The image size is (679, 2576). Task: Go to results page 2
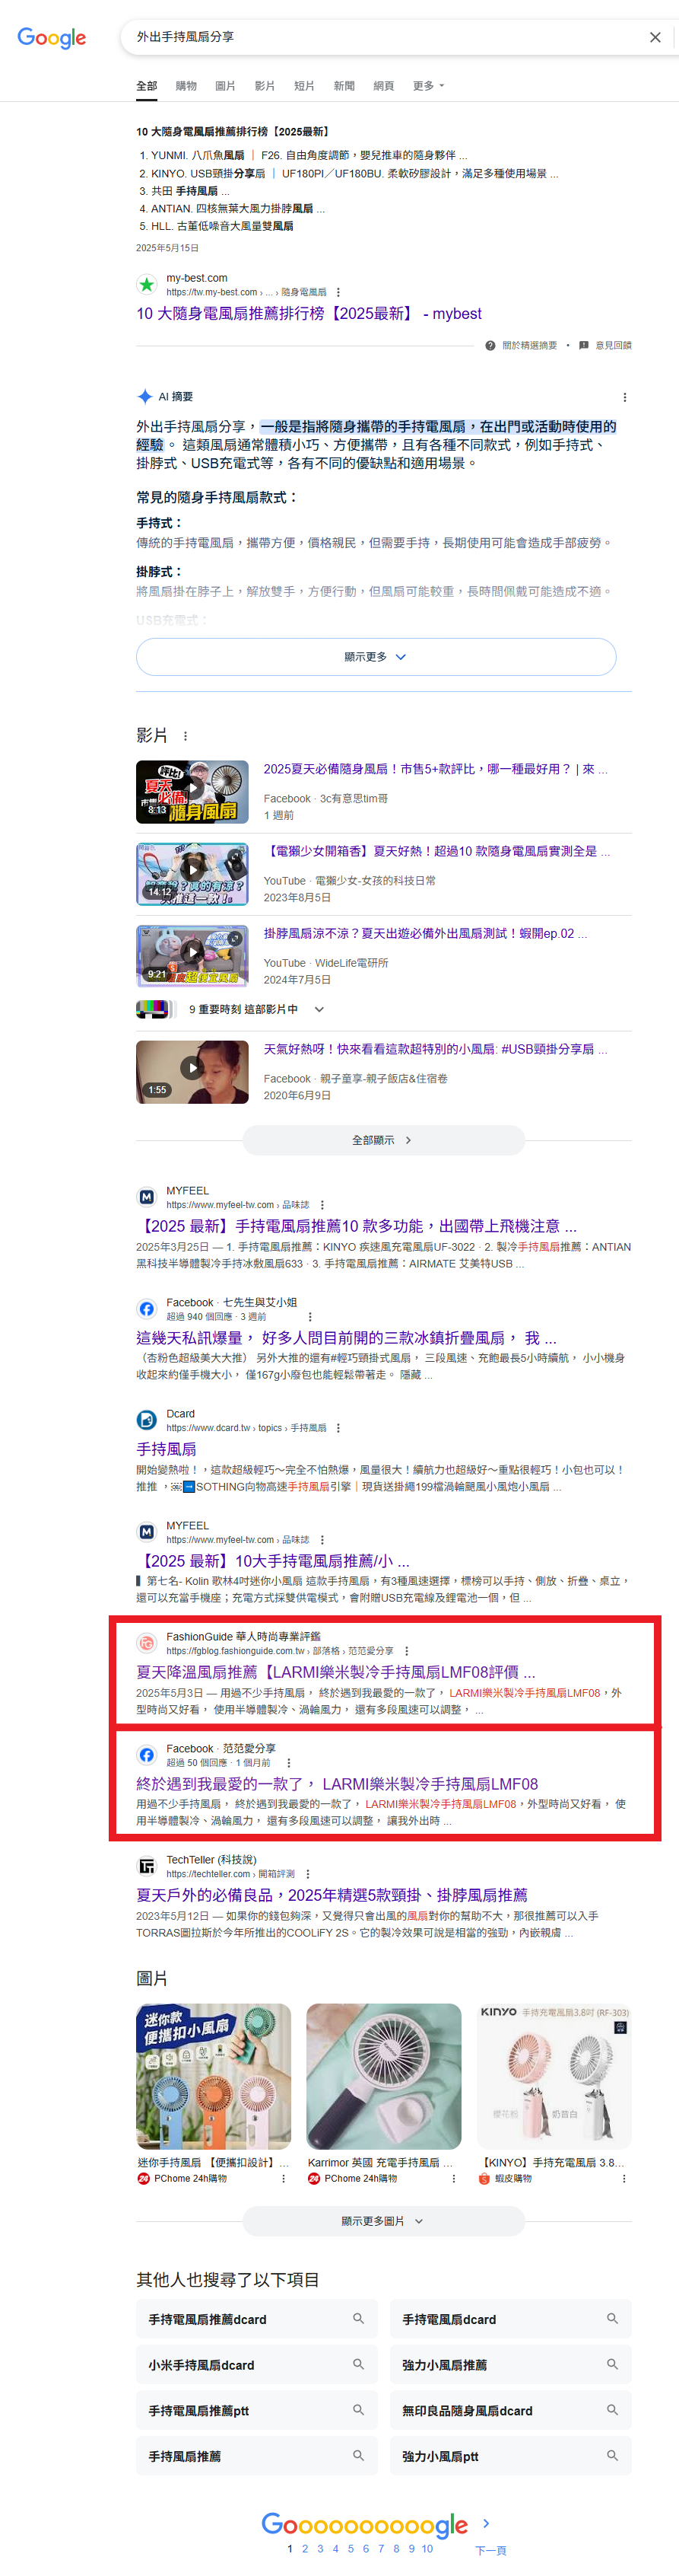[305, 2548]
